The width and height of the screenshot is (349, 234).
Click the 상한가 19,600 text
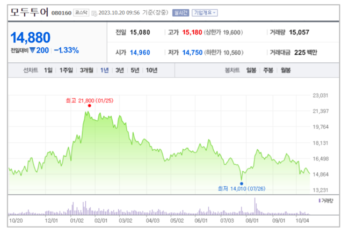pyautogui.click(x=223, y=33)
